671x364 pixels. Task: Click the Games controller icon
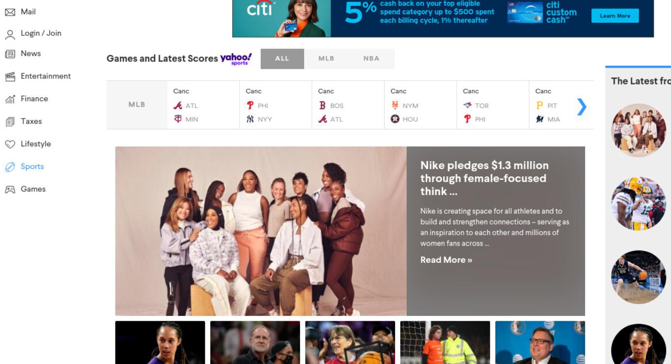(10, 190)
